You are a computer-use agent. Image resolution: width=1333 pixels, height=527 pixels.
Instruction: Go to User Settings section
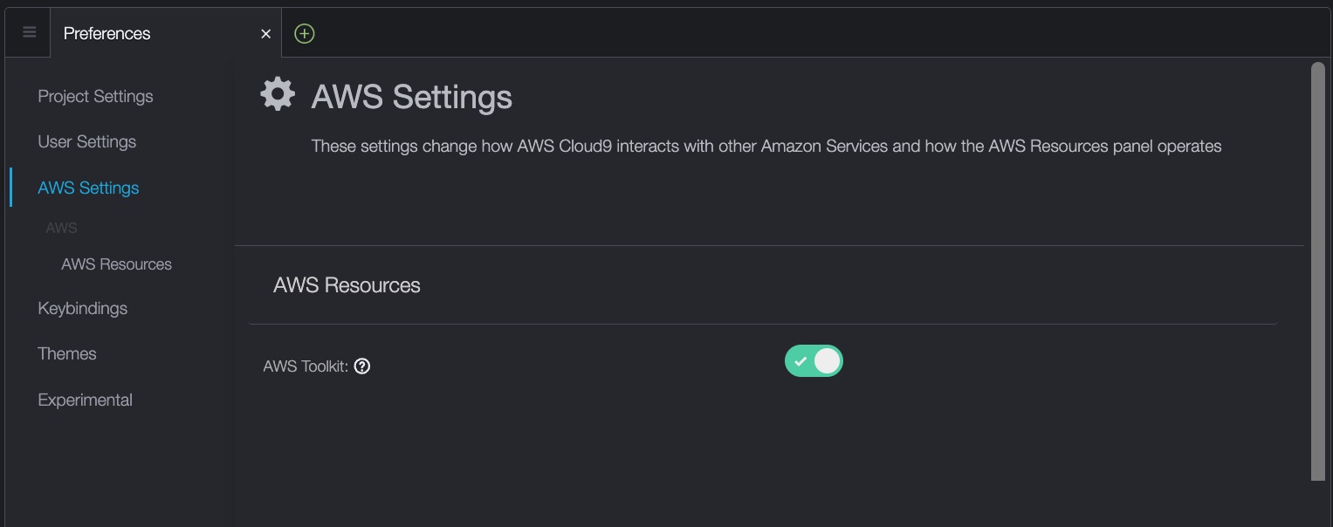coord(86,141)
